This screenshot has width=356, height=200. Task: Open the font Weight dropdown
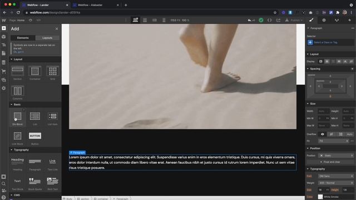(x=336, y=183)
